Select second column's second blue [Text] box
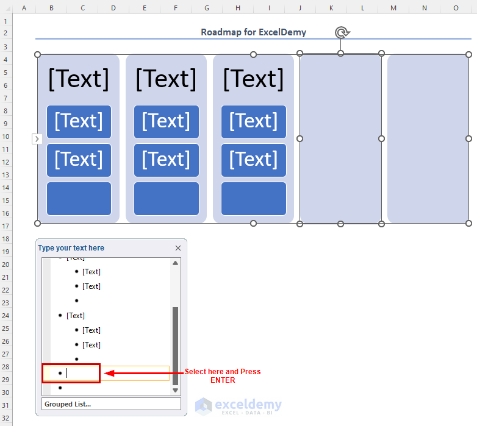 (167, 160)
